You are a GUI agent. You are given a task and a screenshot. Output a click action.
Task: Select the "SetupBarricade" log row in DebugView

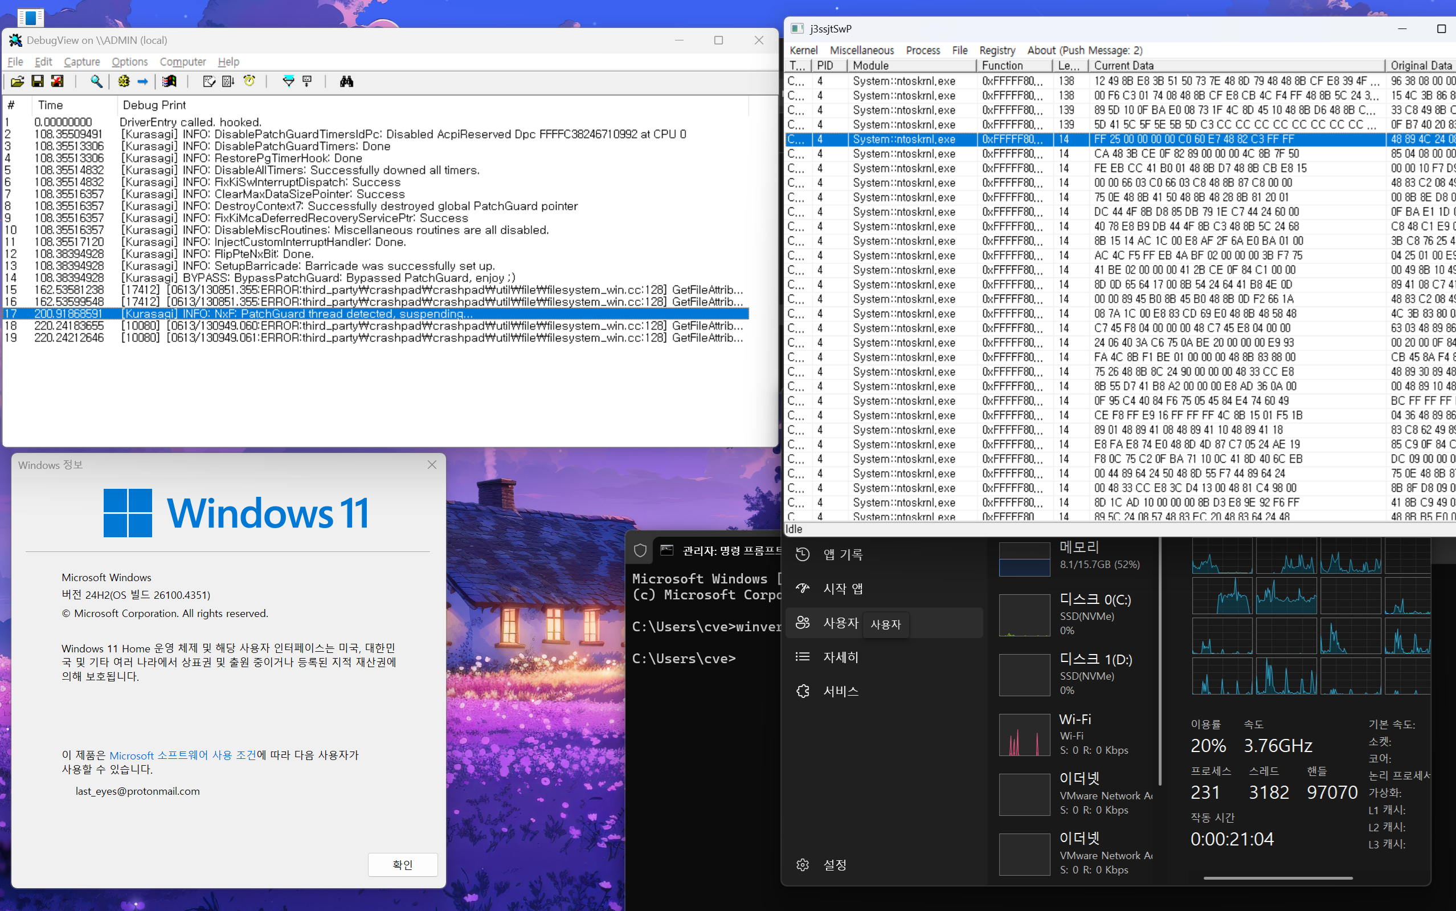(x=376, y=265)
